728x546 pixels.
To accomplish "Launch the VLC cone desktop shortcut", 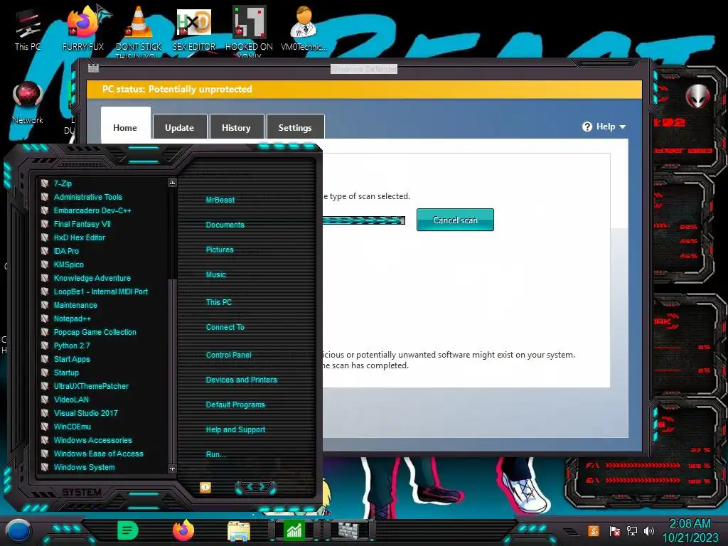I will tap(139, 28).
